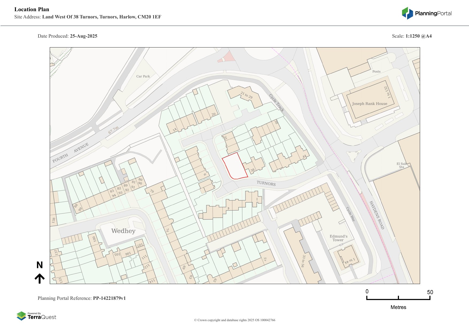Click the El Sub Sta label
This screenshot has height=331, width=469.
(402, 165)
